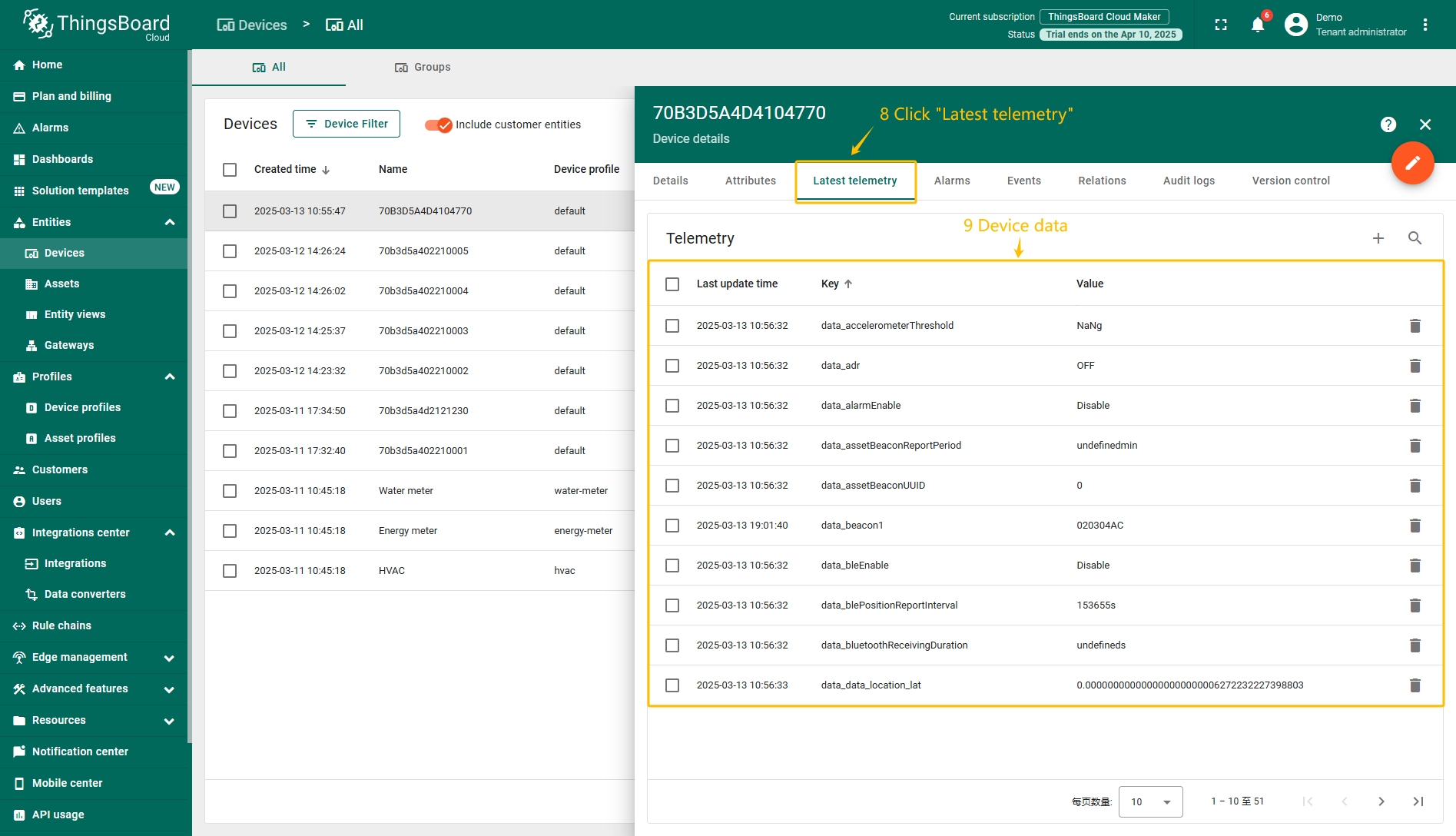Open the Audit logs tab
This screenshot has height=836, width=1456.
1189,181
